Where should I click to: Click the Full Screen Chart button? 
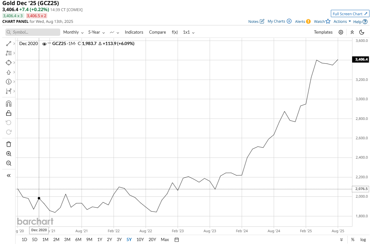[x=350, y=13]
